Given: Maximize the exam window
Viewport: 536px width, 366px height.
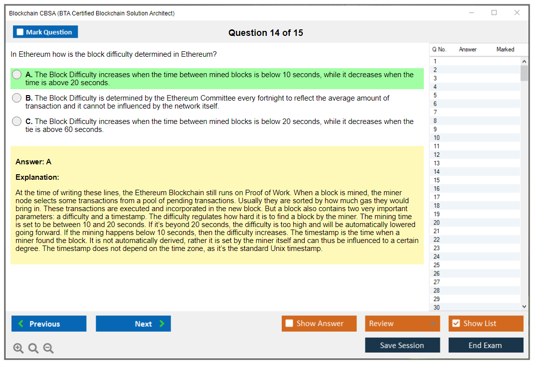Looking at the screenshot, I should (494, 13).
